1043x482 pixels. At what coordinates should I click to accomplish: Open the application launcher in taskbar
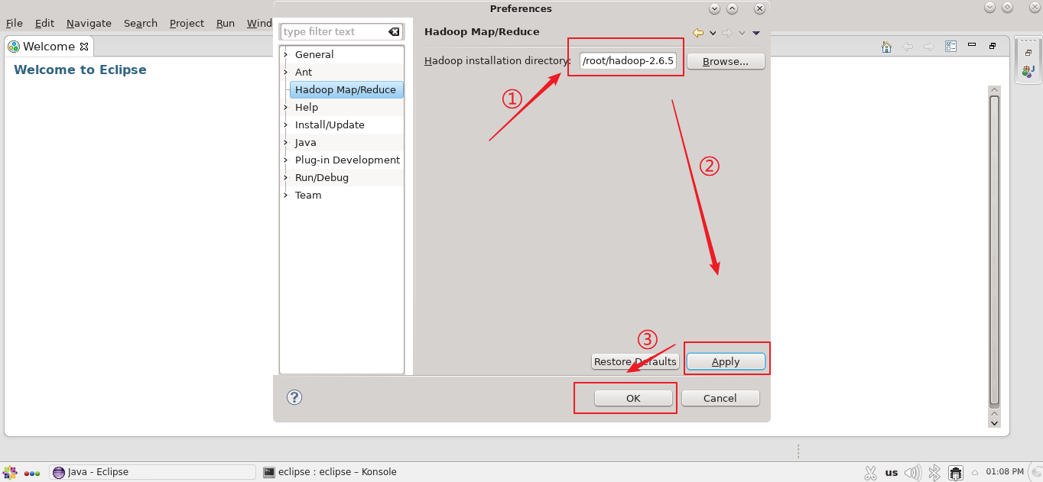pos(10,472)
